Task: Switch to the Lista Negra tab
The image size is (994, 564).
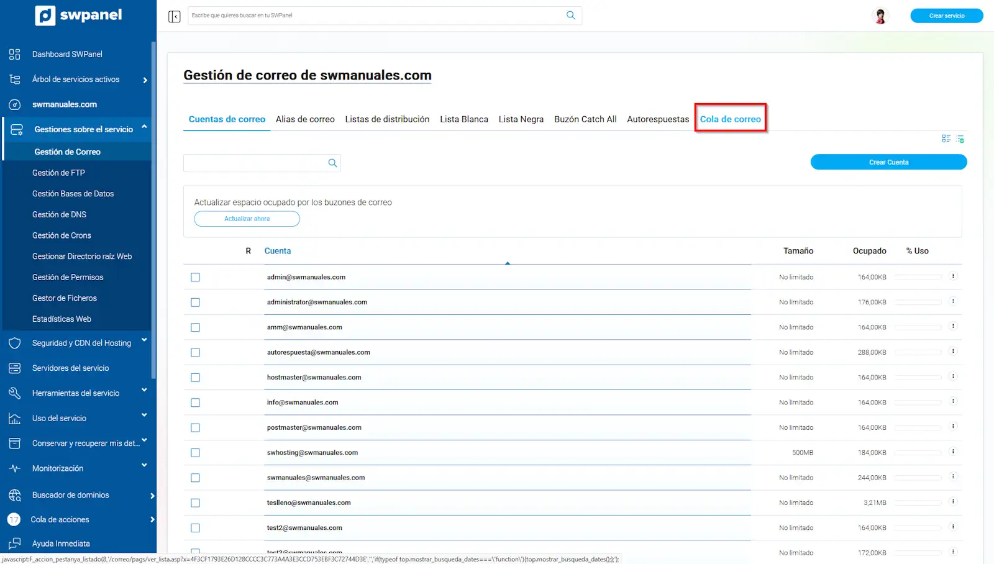Action: [x=521, y=119]
